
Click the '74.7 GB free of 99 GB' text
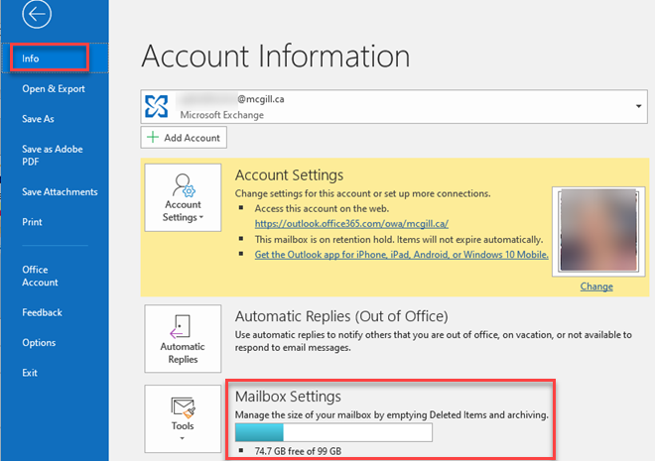coord(298,451)
